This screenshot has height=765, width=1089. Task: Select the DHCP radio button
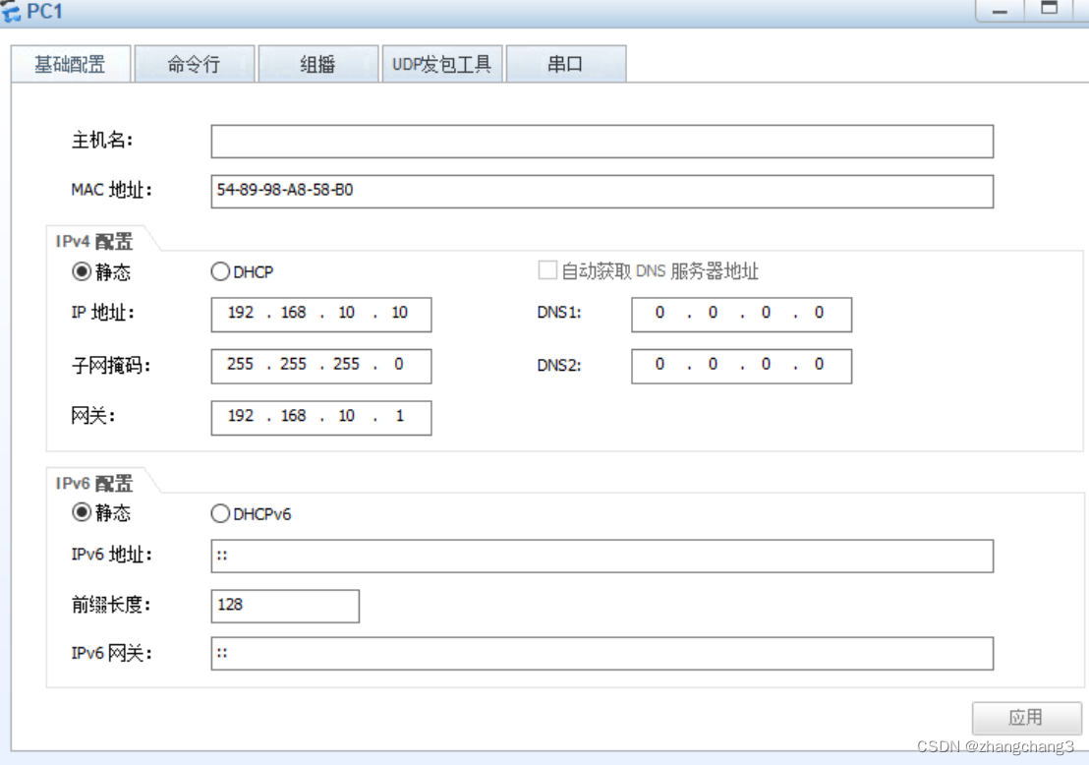[220, 271]
